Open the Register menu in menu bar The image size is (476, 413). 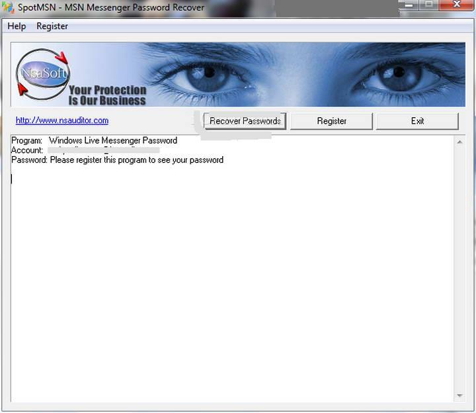tap(52, 26)
